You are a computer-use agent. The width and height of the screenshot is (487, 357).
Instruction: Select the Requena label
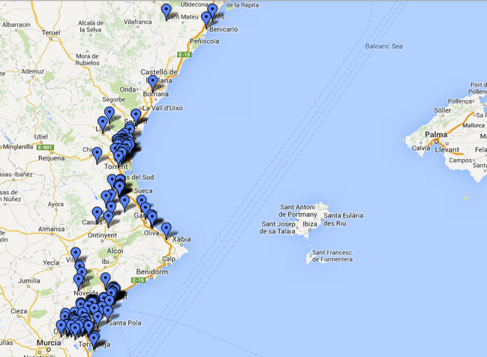pos(52,158)
